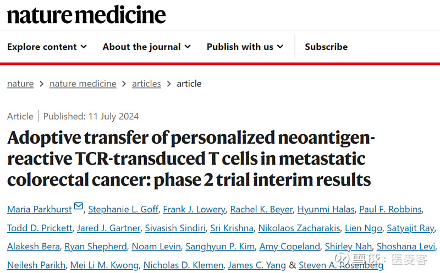
Task: Click the nature medicine logo
Action: click(x=86, y=14)
